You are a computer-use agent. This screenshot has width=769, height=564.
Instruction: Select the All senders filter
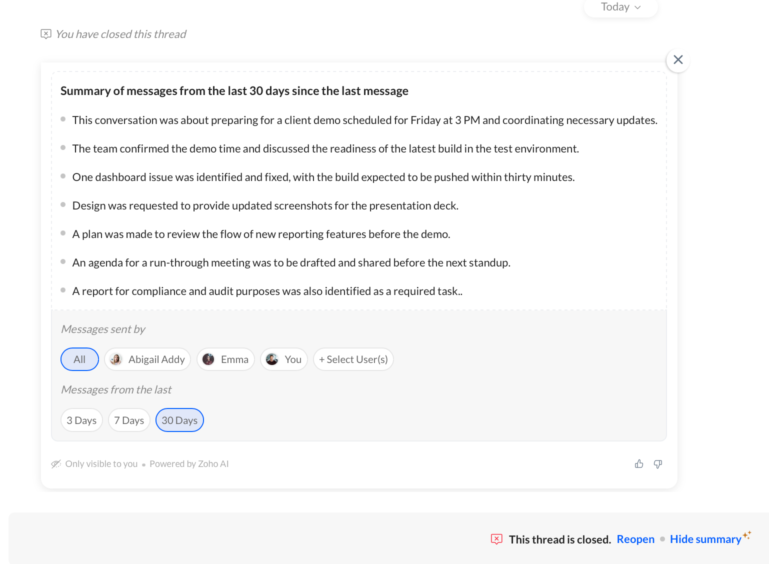[x=79, y=359]
